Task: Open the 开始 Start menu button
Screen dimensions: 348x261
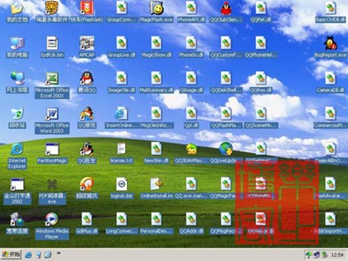Action: click(x=11, y=255)
